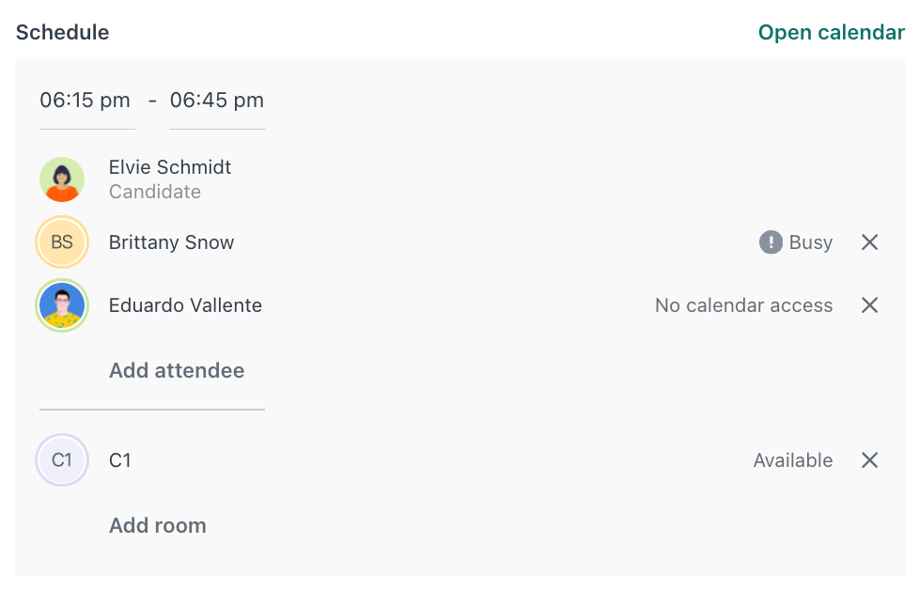
Task: Click the Busy status text
Action: (x=810, y=242)
